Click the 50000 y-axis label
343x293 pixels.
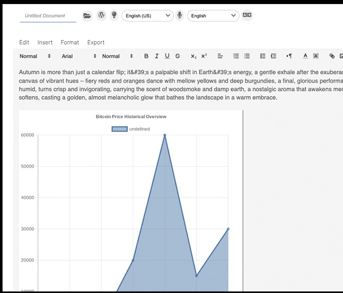pos(27,166)
